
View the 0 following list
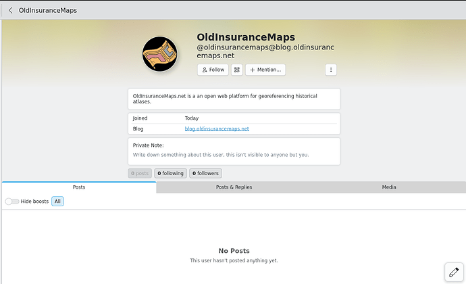coord(171,173)
